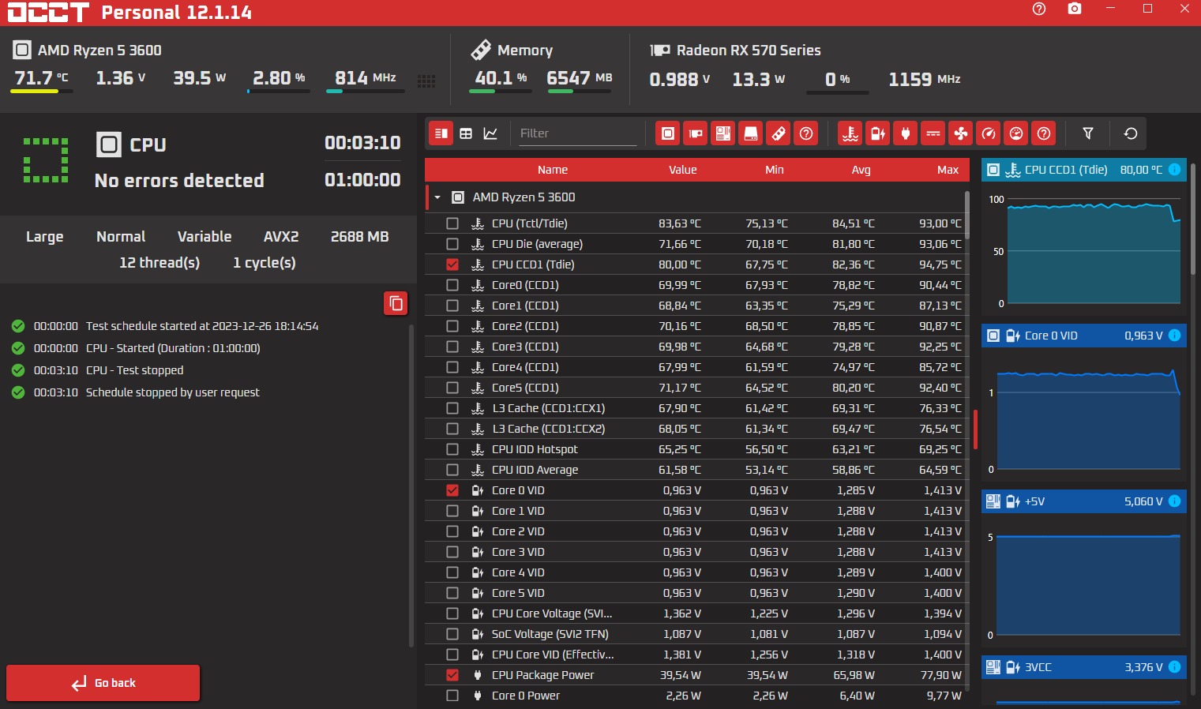Sort table by Name column header
This screenshot has width=1201, height=709.
click(553, 170)
